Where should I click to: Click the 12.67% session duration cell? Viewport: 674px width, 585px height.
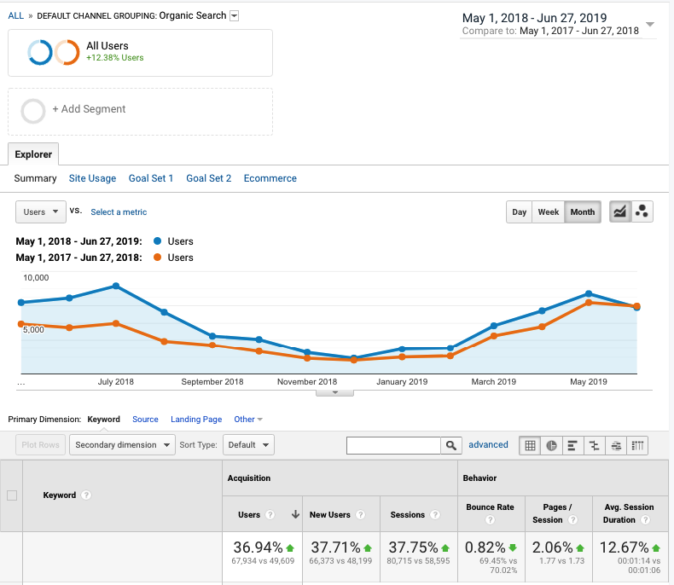coord(630,557)
